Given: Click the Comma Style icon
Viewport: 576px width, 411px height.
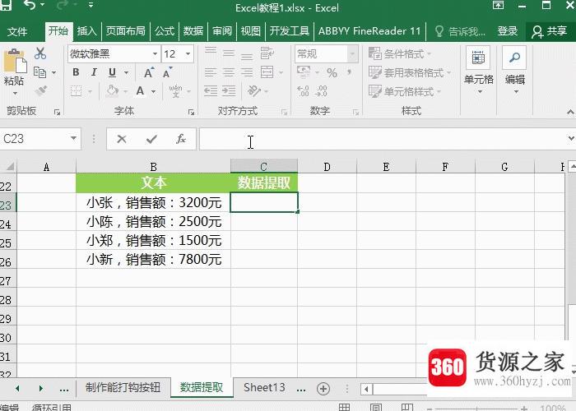Looking at the screenshot, I should (349, 72).
